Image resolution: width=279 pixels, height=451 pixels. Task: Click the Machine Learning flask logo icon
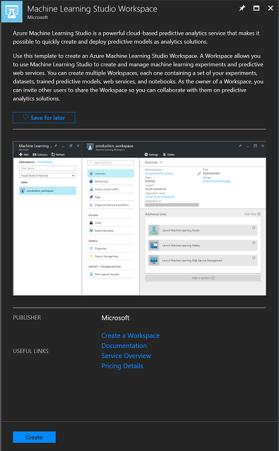coord(11,11)
